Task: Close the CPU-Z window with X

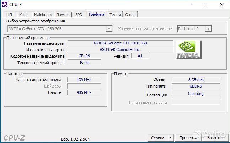Action: point(222,5)
